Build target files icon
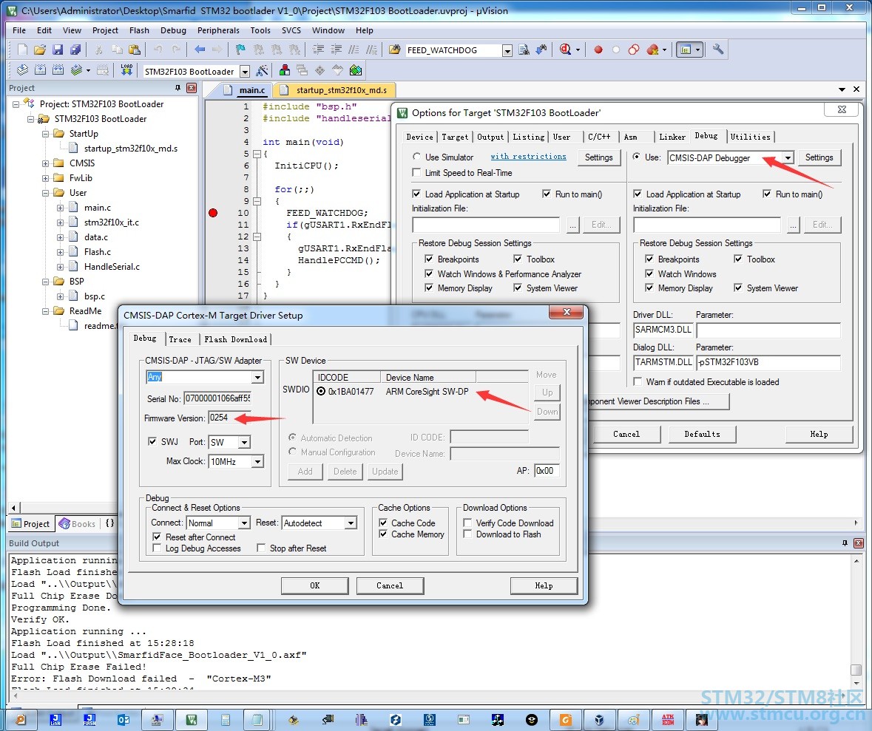 40,71
